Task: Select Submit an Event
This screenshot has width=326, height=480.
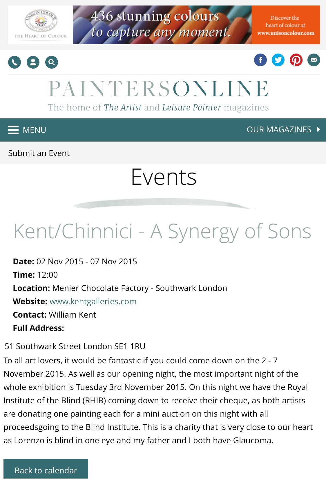Action: point(39,153)
